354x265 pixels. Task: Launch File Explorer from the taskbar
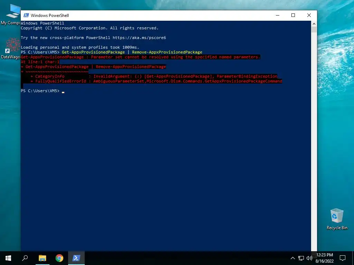coord(42,258)
